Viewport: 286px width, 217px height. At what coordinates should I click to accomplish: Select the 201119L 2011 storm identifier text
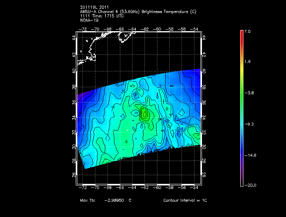(95, 7)
